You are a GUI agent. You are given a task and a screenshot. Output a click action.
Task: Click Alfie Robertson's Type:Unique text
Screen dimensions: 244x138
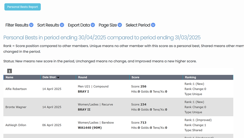pos(193,94)
